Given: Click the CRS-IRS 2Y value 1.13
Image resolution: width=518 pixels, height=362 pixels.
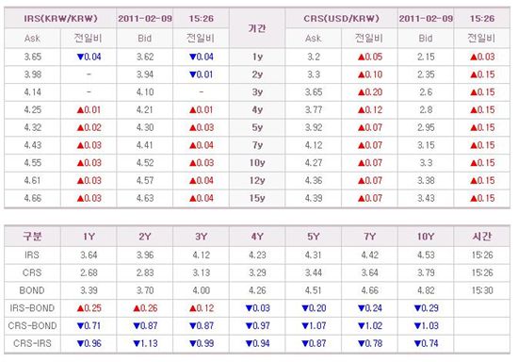Looking at the screenshot, I should coord(145,343).
